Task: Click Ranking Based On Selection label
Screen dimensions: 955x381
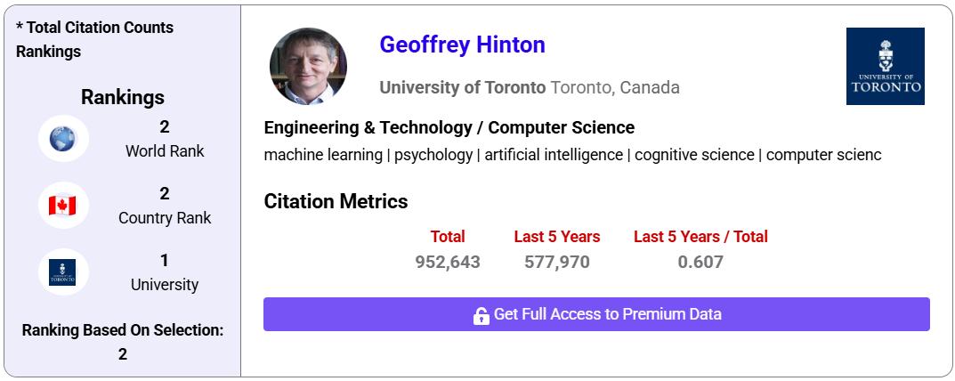Action: point(123,330)
